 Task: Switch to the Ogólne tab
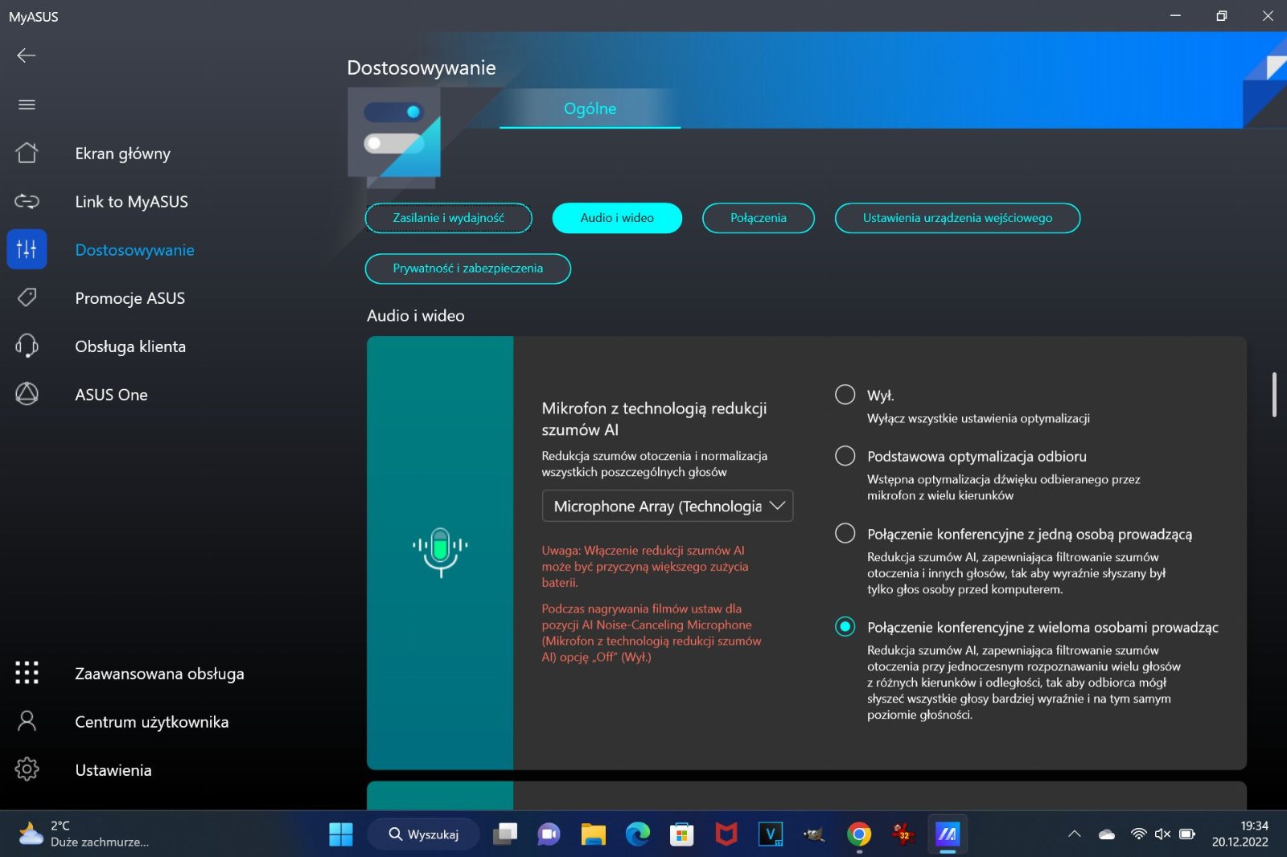pos(590,109)
